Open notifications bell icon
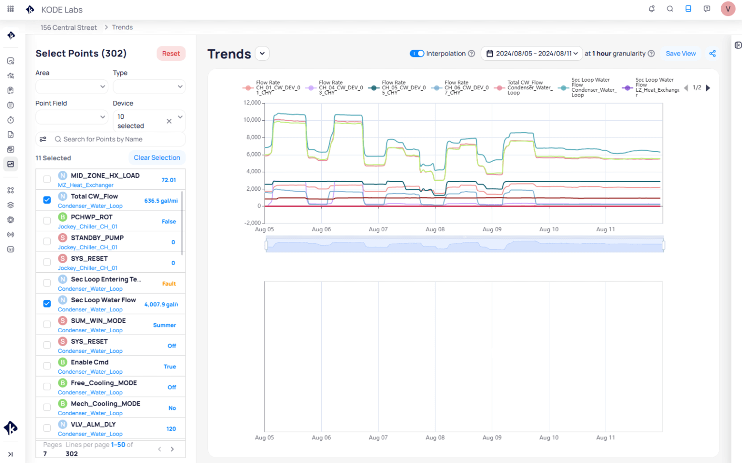The height and width of the screenshot is (463, 742). 651,9
